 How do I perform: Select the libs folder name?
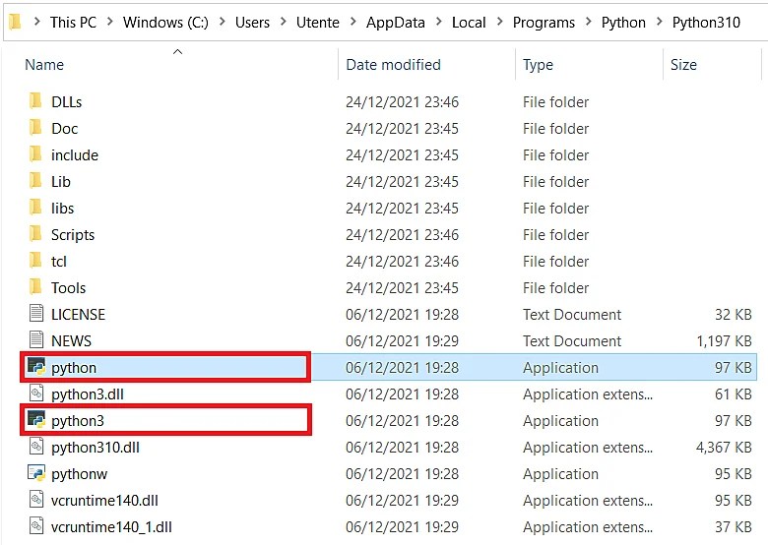62,208
